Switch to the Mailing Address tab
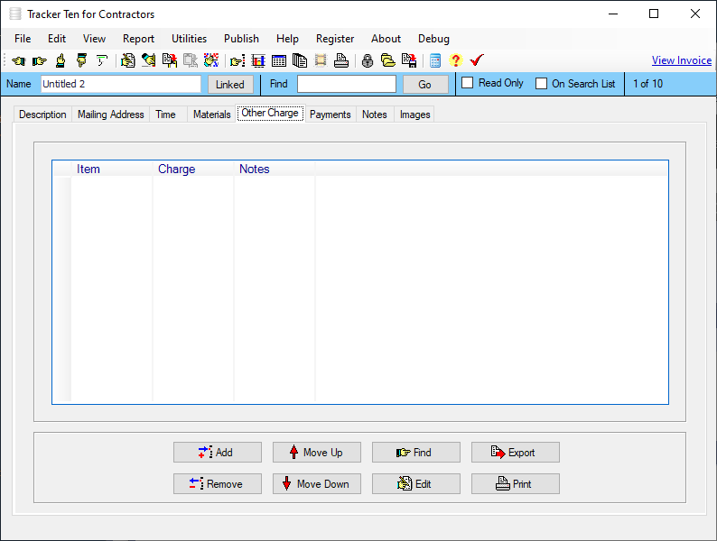This screenshot has width=717, height=541. (111, 115)
